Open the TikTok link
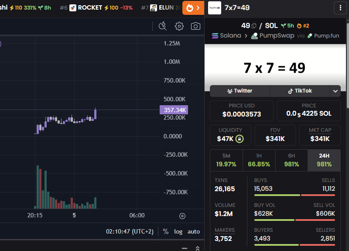The image size is (349, 251). coord(300,91)
